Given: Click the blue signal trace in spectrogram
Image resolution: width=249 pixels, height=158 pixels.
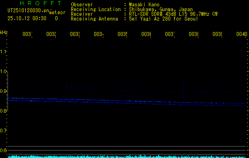Looking at the screenshot, I should 119,100.
